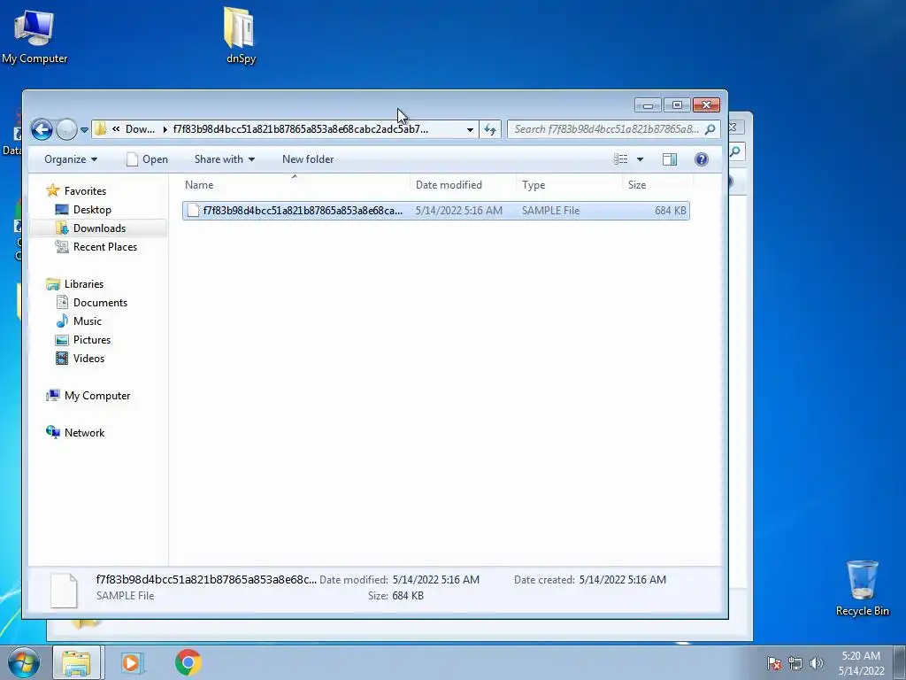Select Recycle Bin desktop icon
Image resolution: width=906 pixels, height=680 pixels.
pos(862,588)
